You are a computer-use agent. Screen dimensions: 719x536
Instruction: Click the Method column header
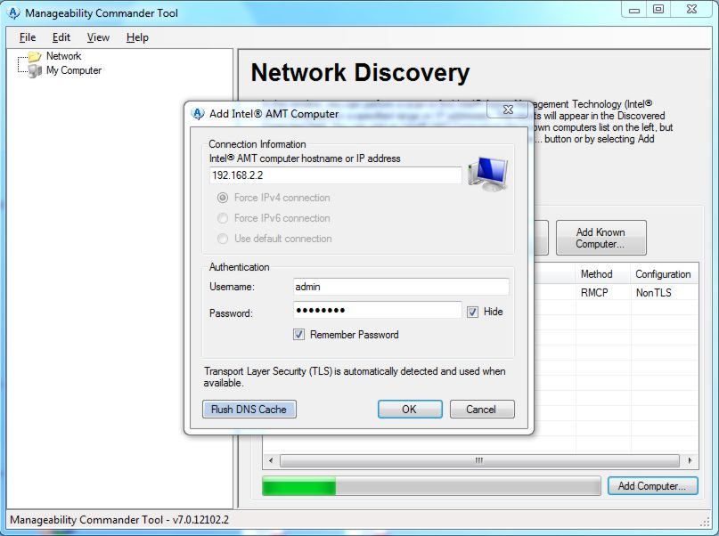click(603, 274)
